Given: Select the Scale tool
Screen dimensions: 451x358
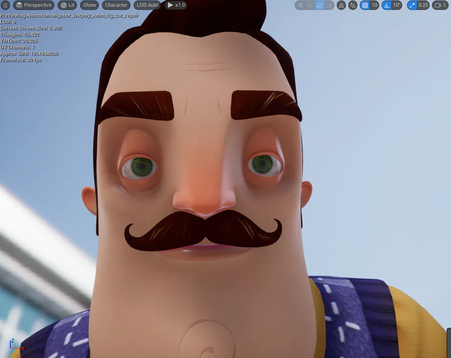Looking at the screenshot, I should click(x=329, y=5).
